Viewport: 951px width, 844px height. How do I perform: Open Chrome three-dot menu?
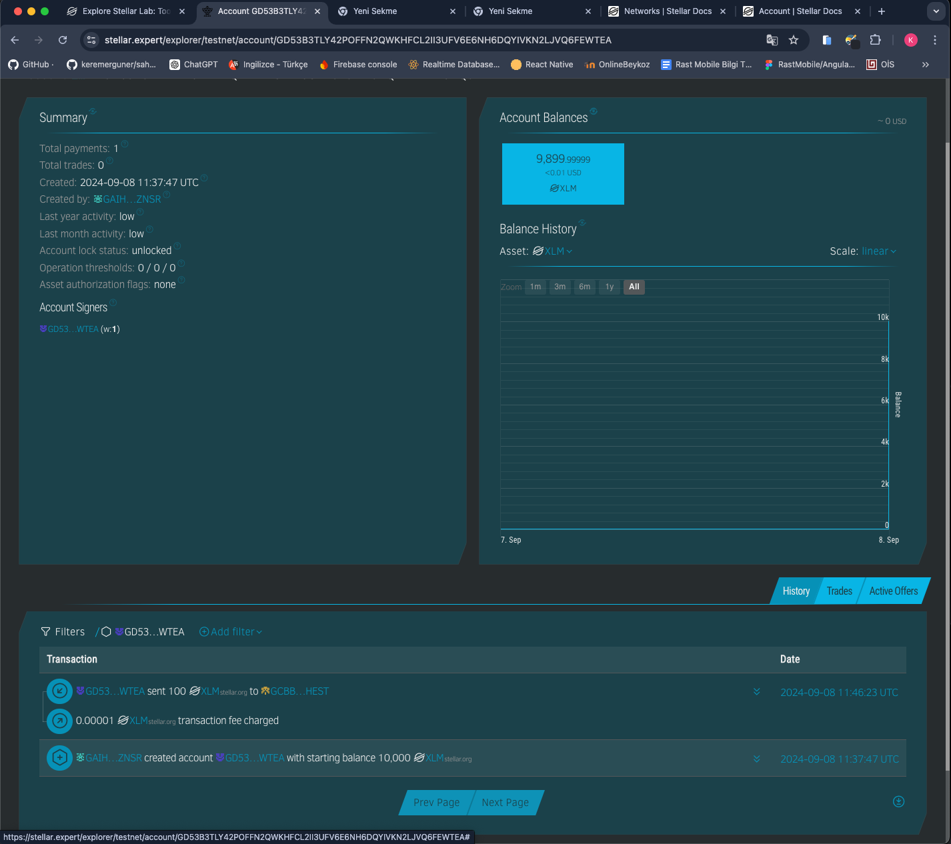(935, 40)
